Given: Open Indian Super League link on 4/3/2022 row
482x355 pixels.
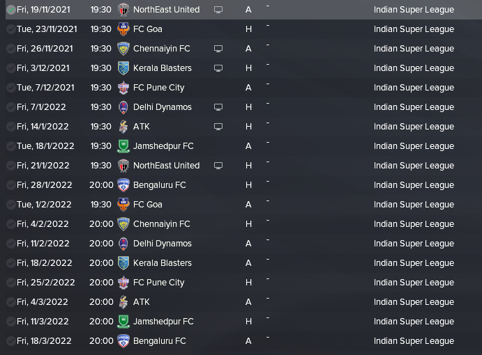Looking at the screenshot, I should tap(414, 302).
